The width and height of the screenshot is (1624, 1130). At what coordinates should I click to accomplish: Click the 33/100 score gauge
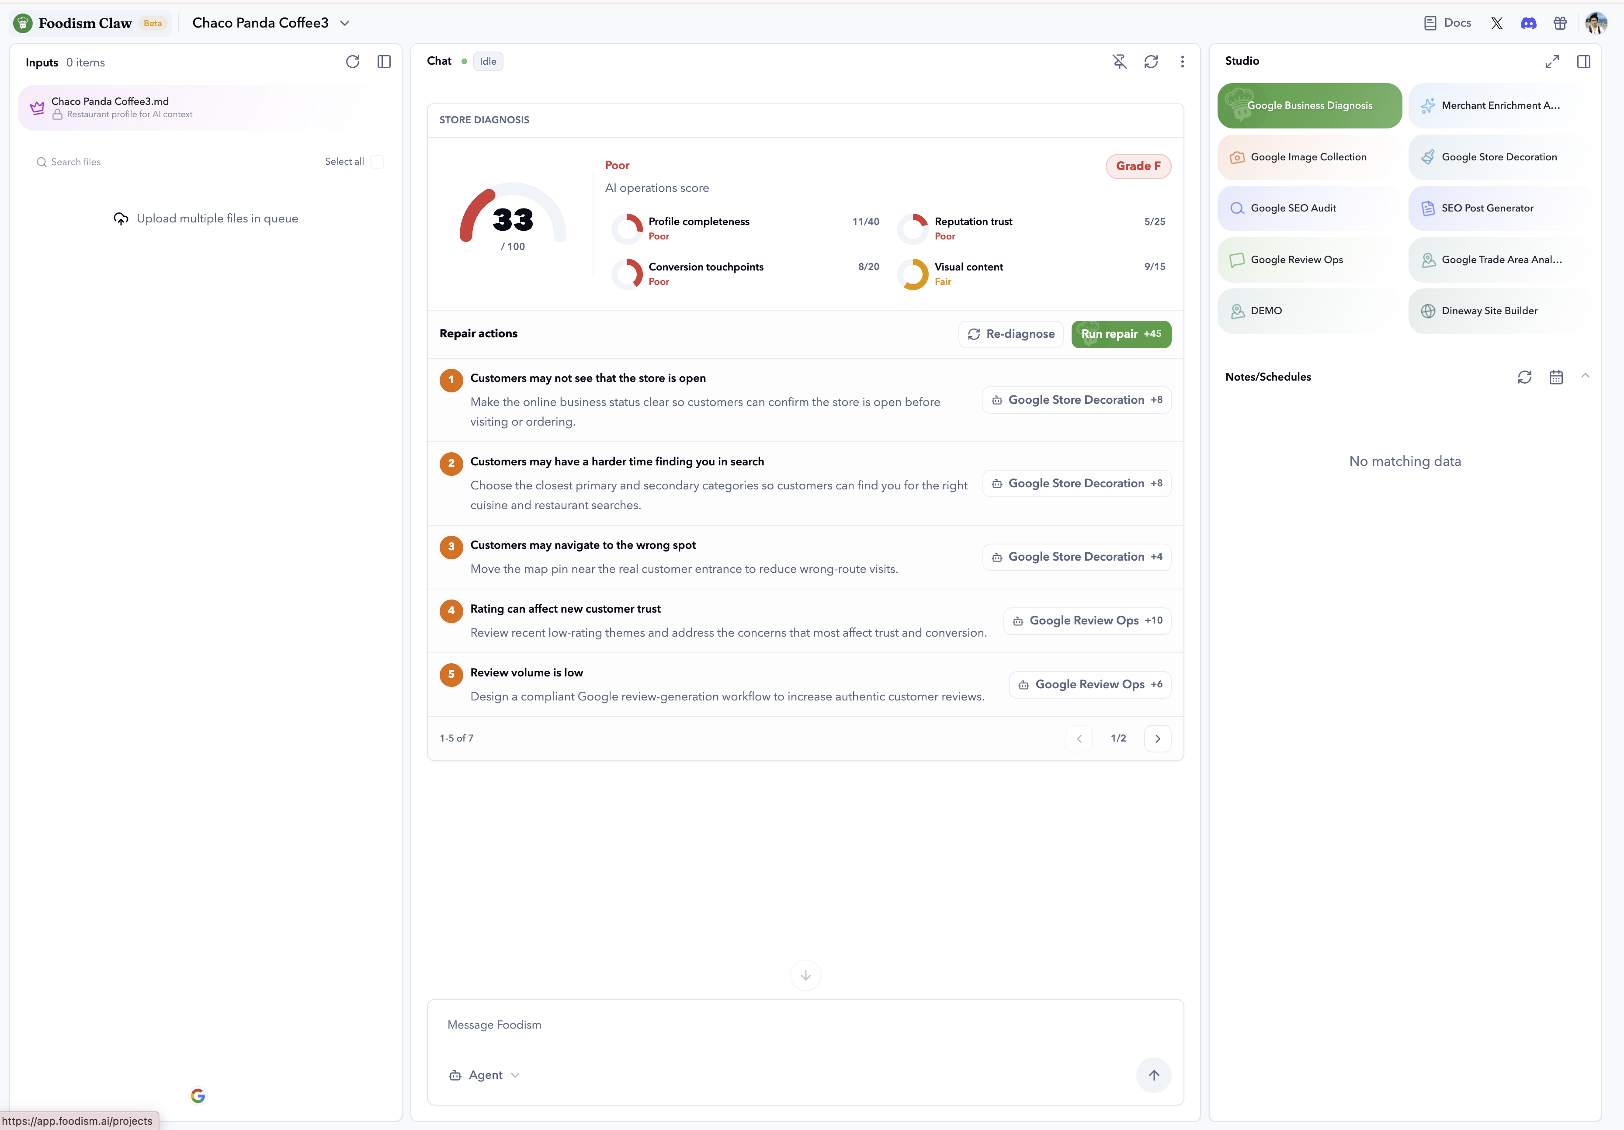point(513,218)
